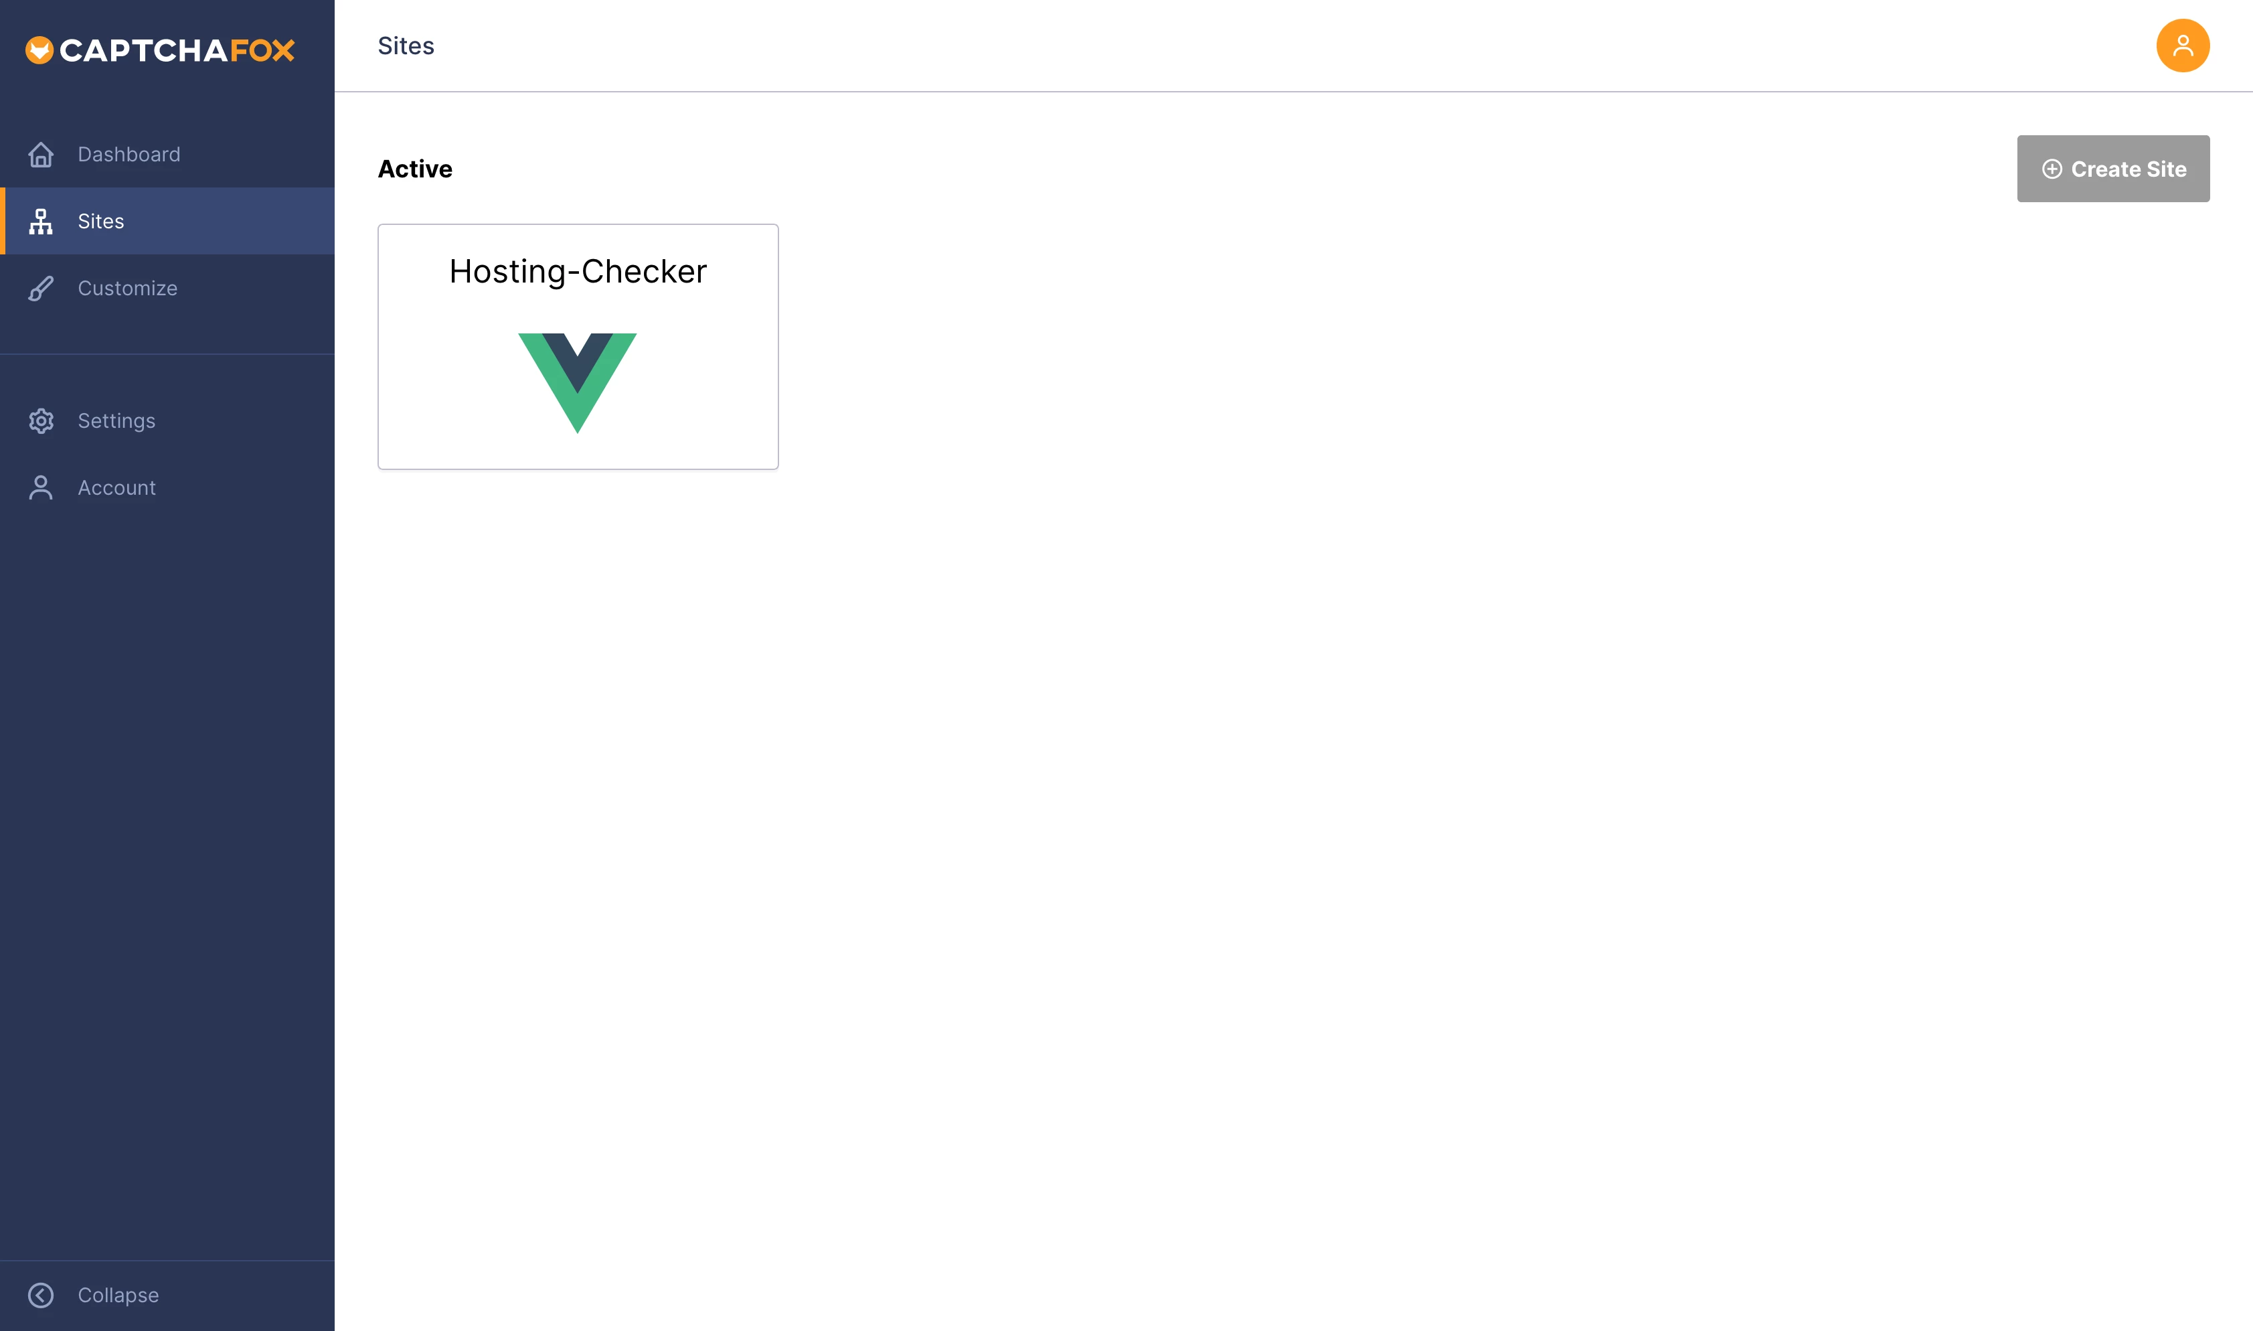Click the Settings navigation icon
The image size is (2253, 1331).
click(43, 420)
